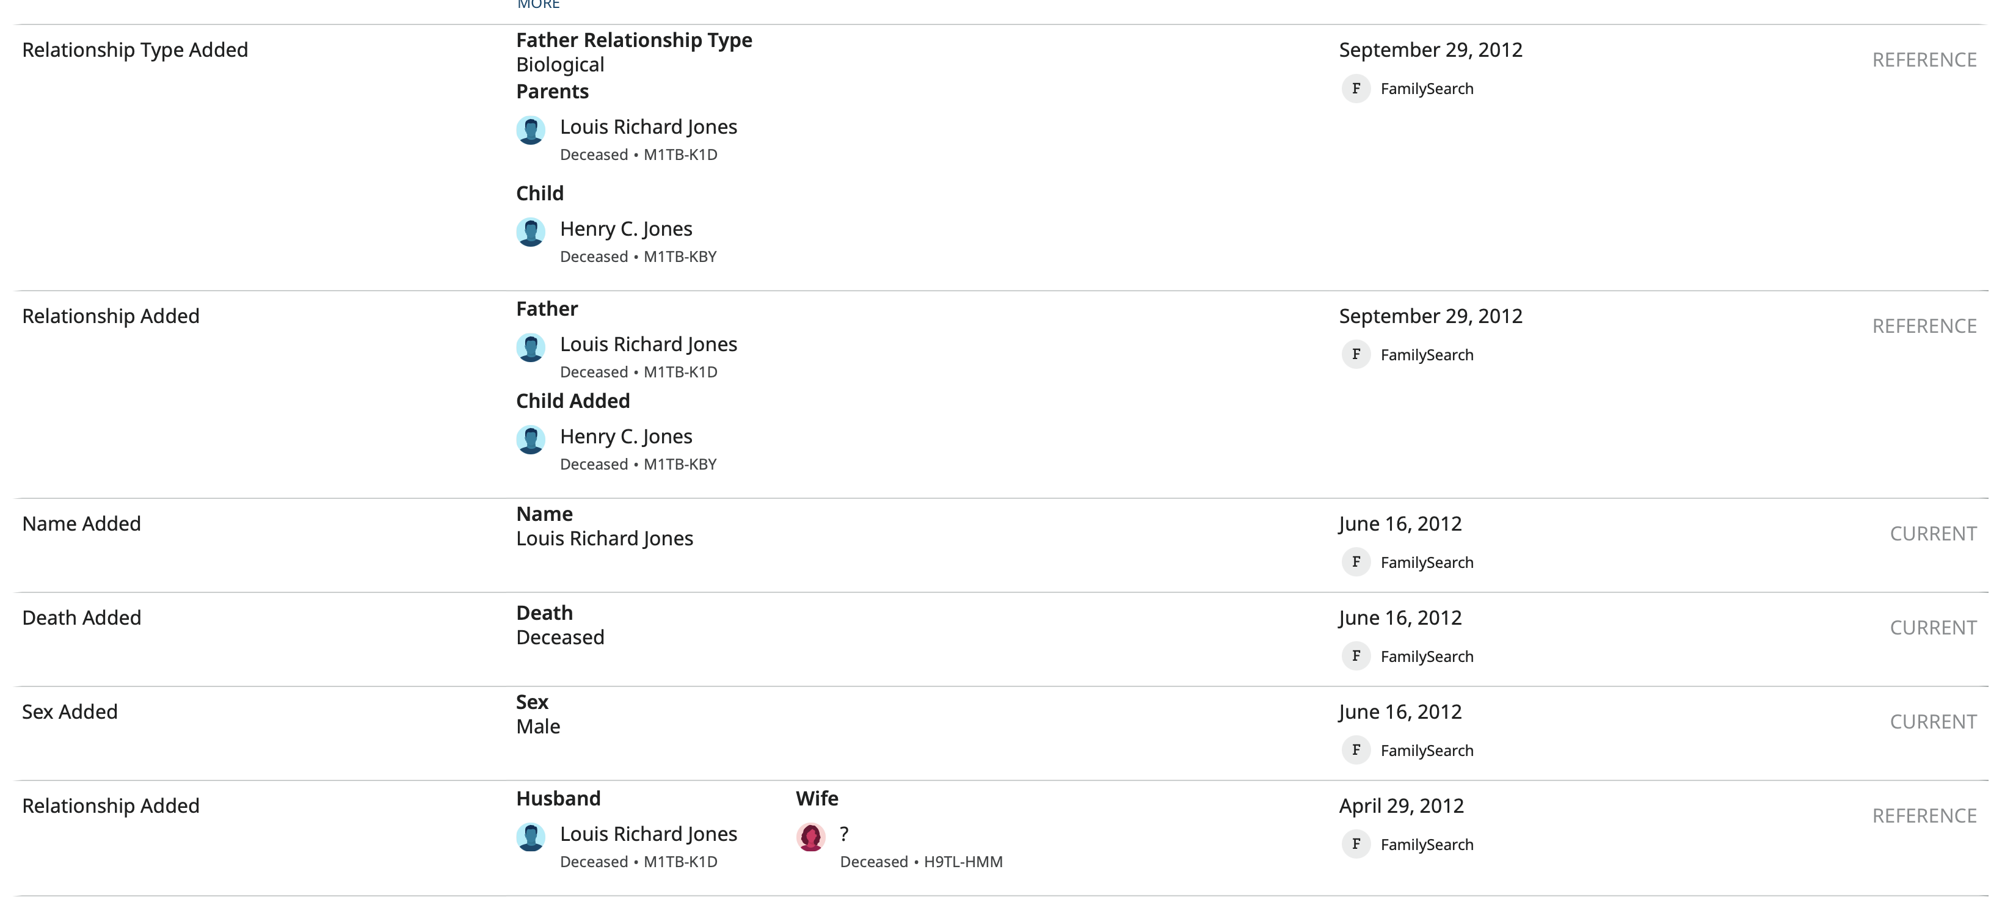Screen dimensions: 2002x916
Task: Click FamilySearch F badge beside Sex Added entry
Action: tap(1356, 750)
